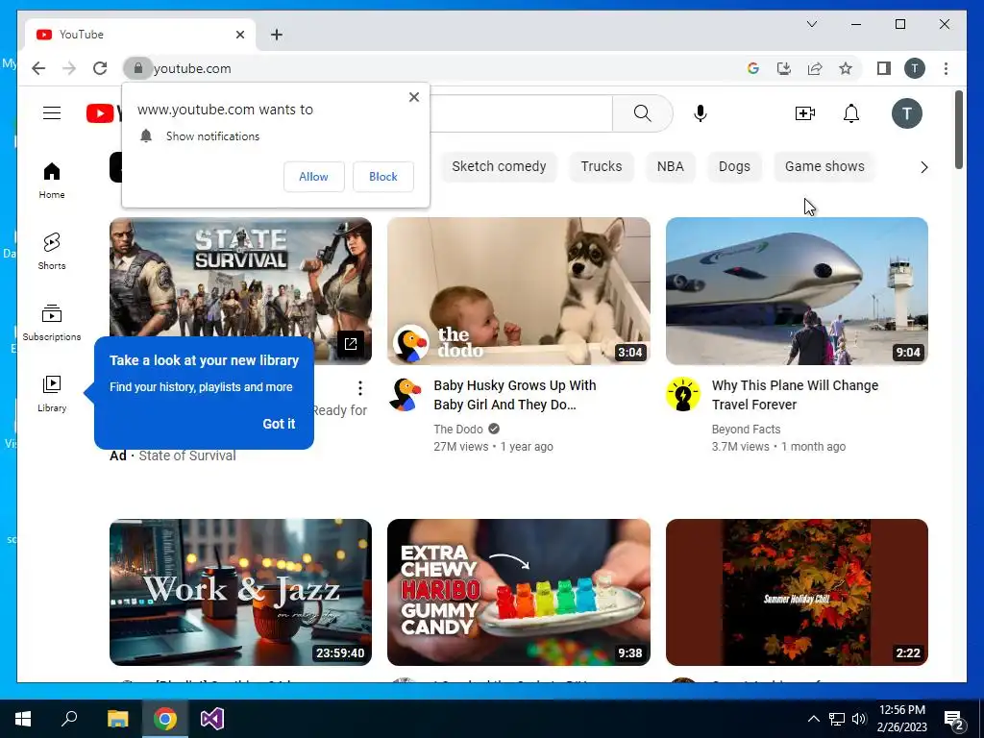This screenshot has width=984, height=738.
Task: Activate voice search microphone
Action: (701, 113)
